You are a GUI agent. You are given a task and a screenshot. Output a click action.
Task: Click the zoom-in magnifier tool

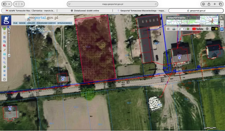[x=4, y=58]
